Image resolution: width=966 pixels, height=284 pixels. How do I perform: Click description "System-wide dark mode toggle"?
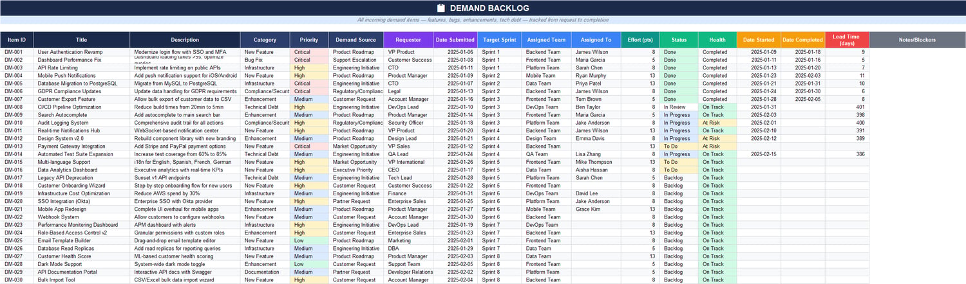[185, 264]
